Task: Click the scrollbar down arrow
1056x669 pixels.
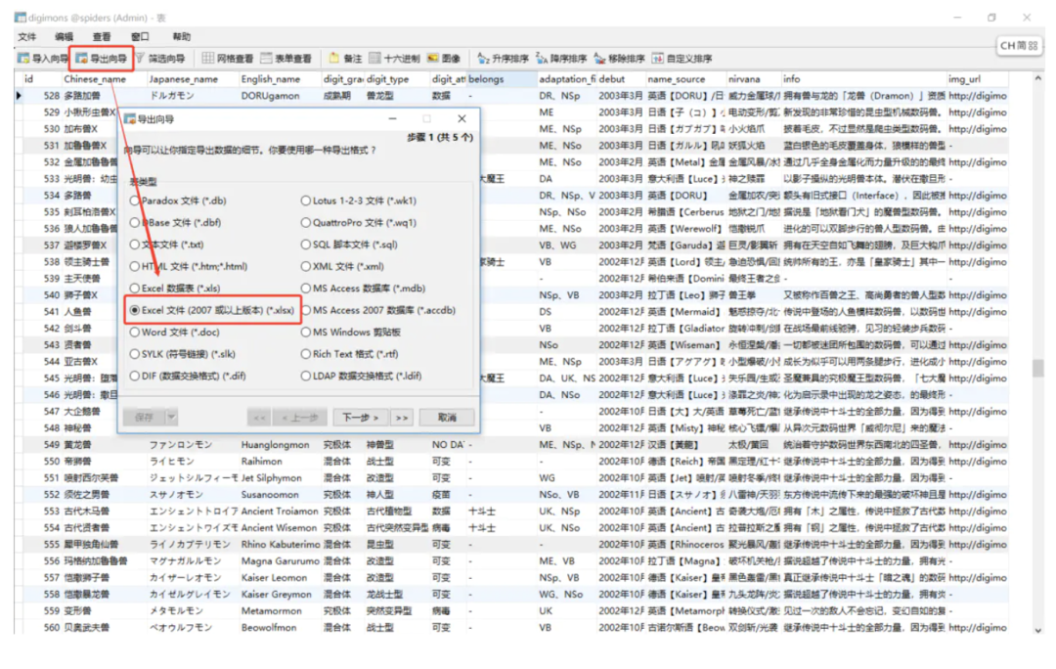Action: click(1037, 630)
